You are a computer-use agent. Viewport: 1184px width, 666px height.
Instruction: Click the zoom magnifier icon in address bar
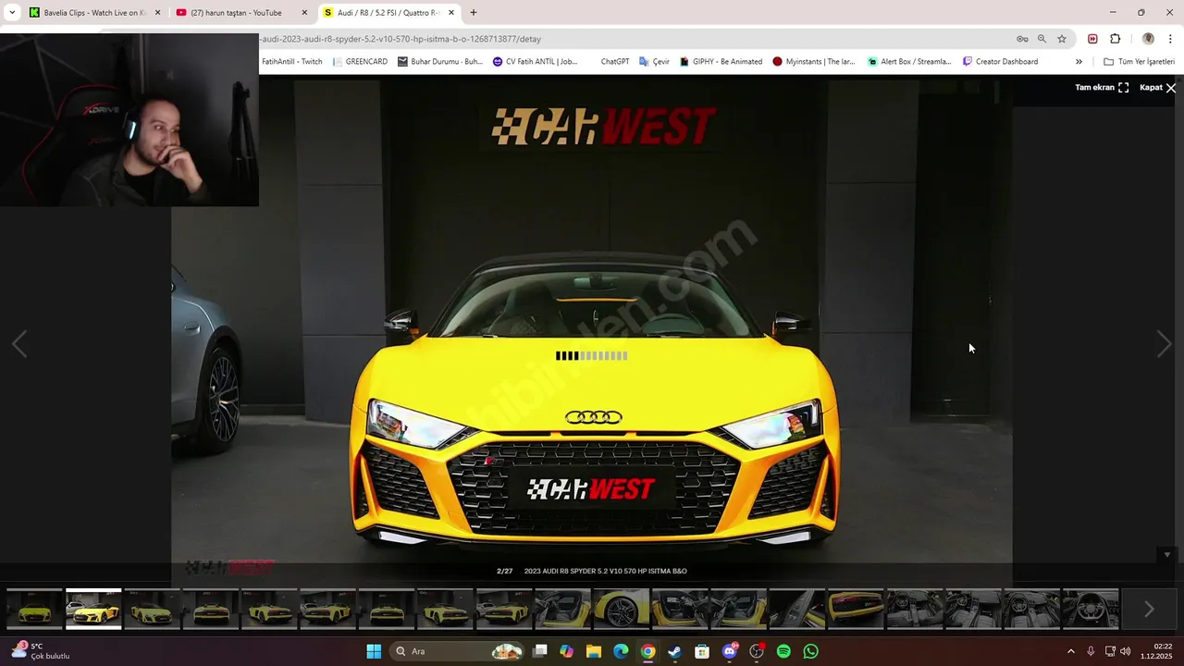tap(1042, 39)
